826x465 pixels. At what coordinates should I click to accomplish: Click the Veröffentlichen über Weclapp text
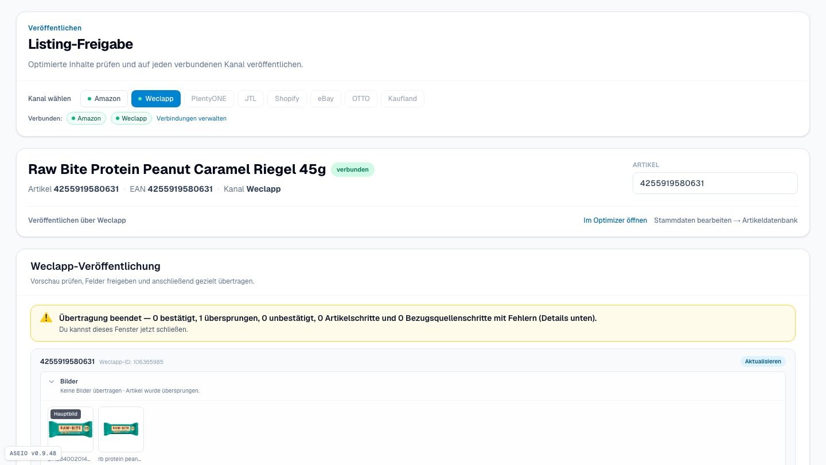(77, 220)
